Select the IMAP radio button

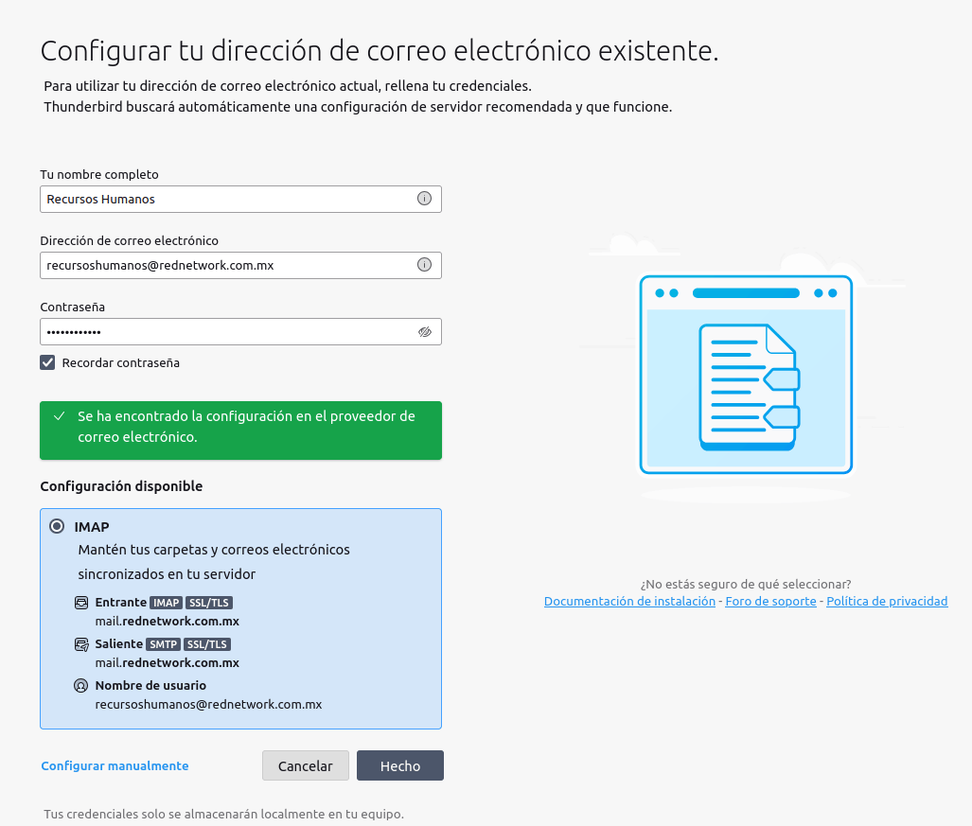pyautogui.click(x=57, y=527)
